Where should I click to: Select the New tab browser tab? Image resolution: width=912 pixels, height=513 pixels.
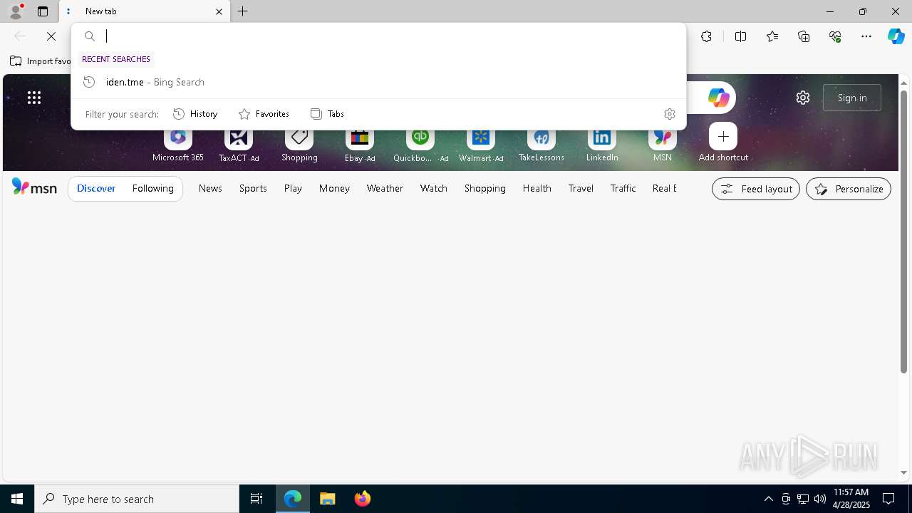click(x=145, y=11)
